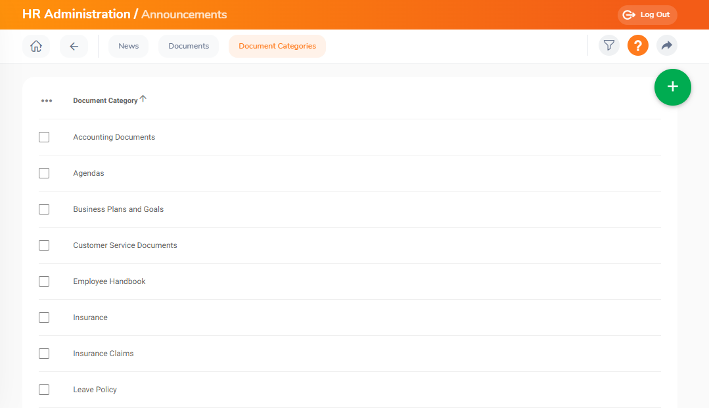
Task: Select the Insurance Claims checkbox
Action: coord(44,354)
